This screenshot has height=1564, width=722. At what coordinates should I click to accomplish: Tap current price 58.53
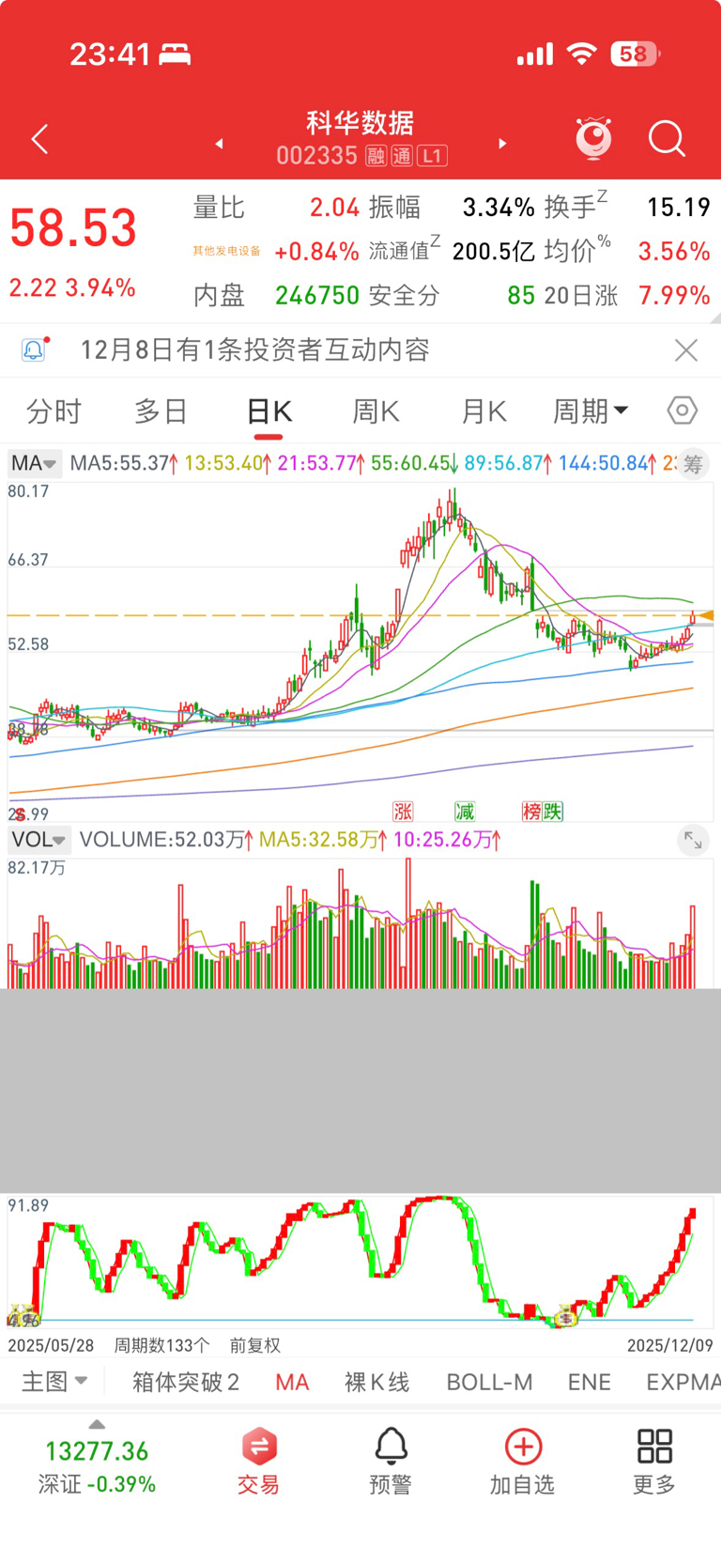(73, 228)
